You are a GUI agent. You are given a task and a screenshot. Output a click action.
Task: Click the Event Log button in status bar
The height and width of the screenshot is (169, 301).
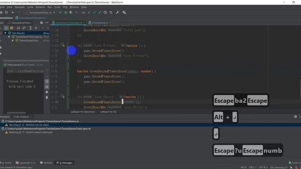294,163
